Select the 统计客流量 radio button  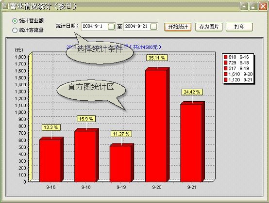pyautogui.click(x=15, y=31)
